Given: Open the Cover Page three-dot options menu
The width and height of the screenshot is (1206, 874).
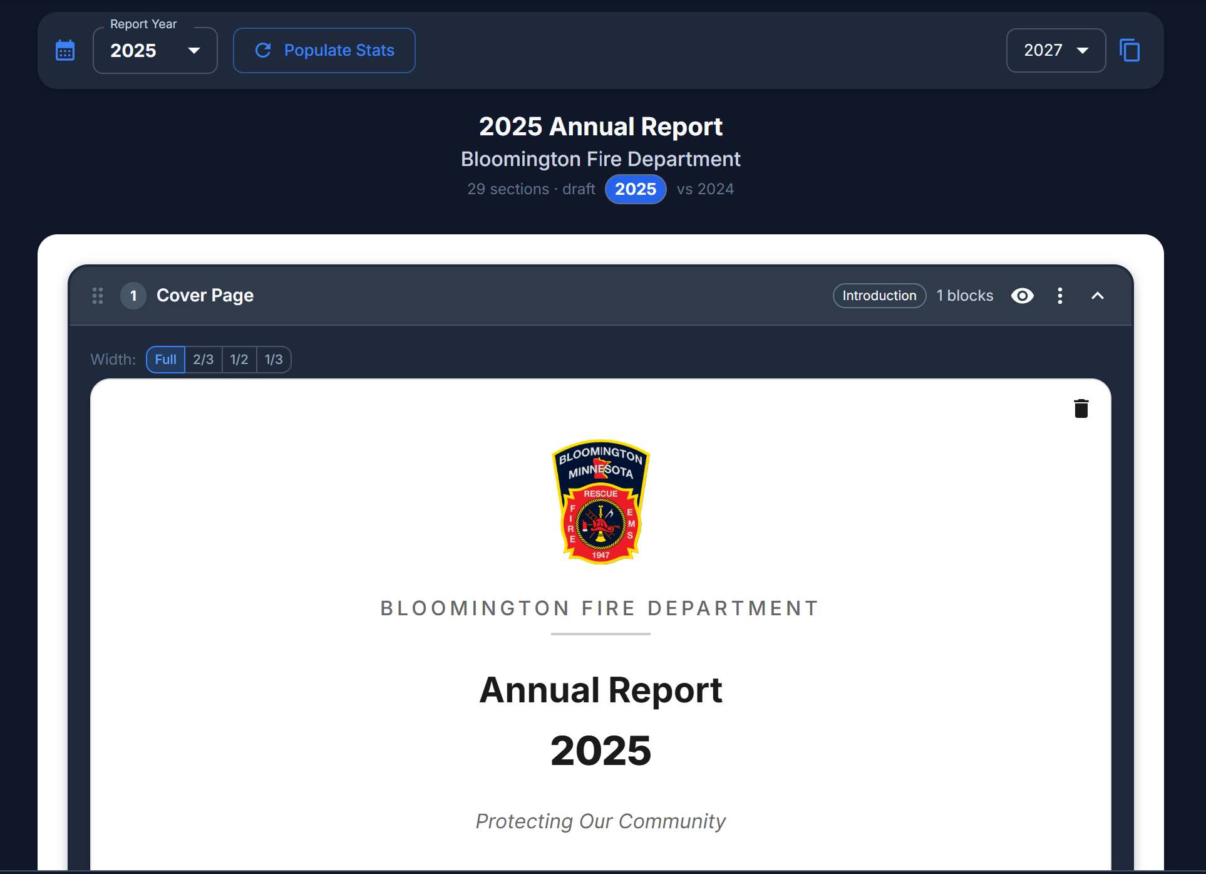Looking at the screenshot, I should pyautogui.click(x=1060, y=296).
